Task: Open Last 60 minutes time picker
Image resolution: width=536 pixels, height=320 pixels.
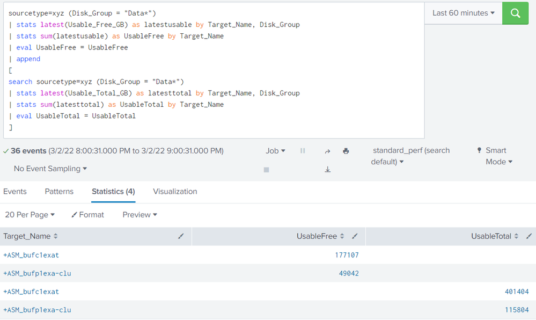Action: click(463, 13)
